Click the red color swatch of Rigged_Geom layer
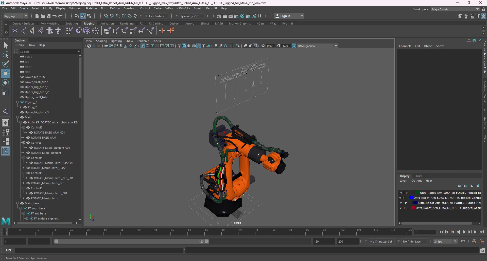This screenshot has width=487, height=261. click(413, 208)
